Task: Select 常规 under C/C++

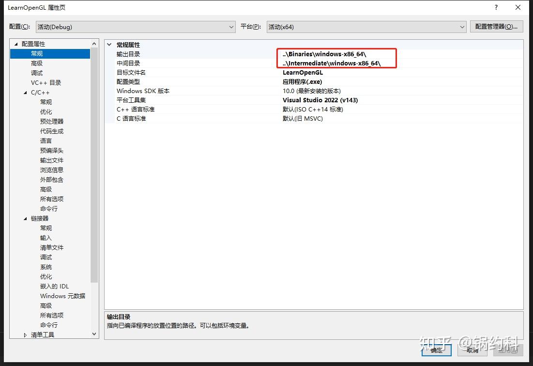Action: [46, 102]
